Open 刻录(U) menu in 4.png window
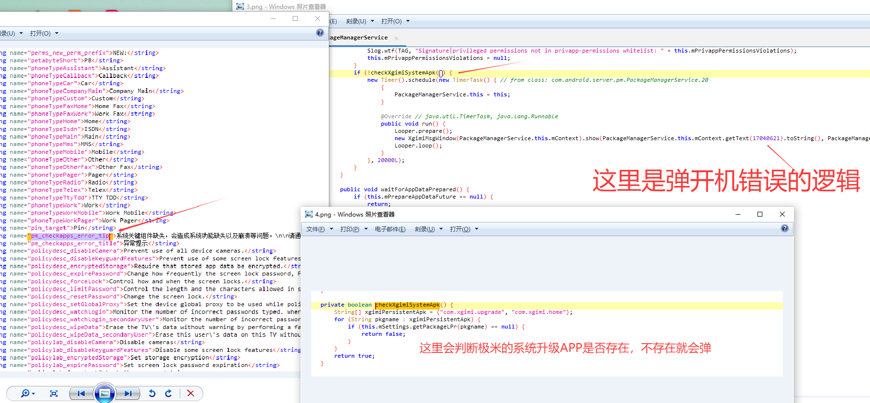The image size is (870, 403). pyautogui.click(x=425, y=229)
